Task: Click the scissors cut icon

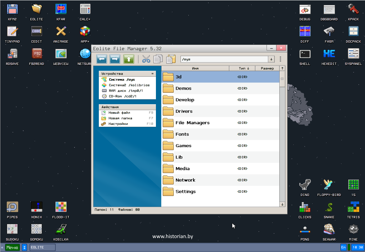Action: coord(146,59)
